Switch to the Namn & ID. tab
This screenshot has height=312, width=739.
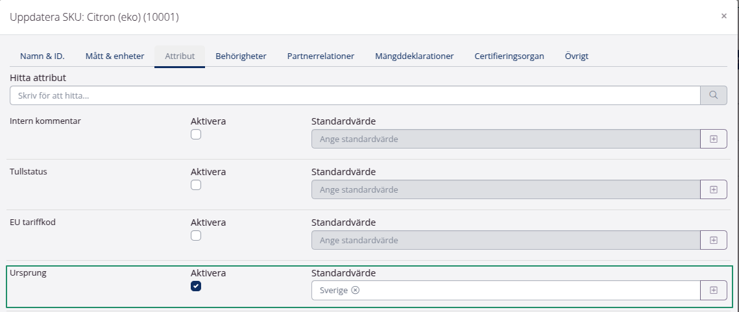coord(42,56)
